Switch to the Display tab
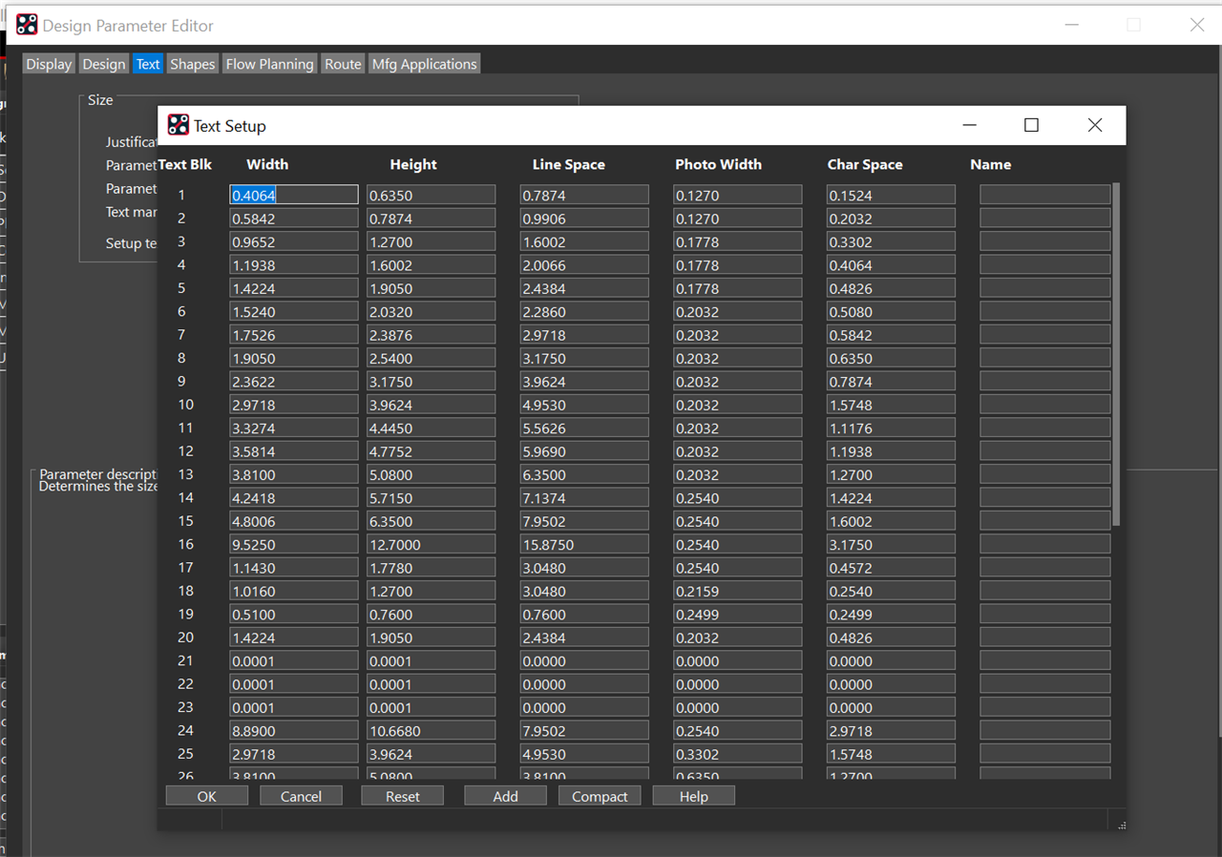 (49, 64)
